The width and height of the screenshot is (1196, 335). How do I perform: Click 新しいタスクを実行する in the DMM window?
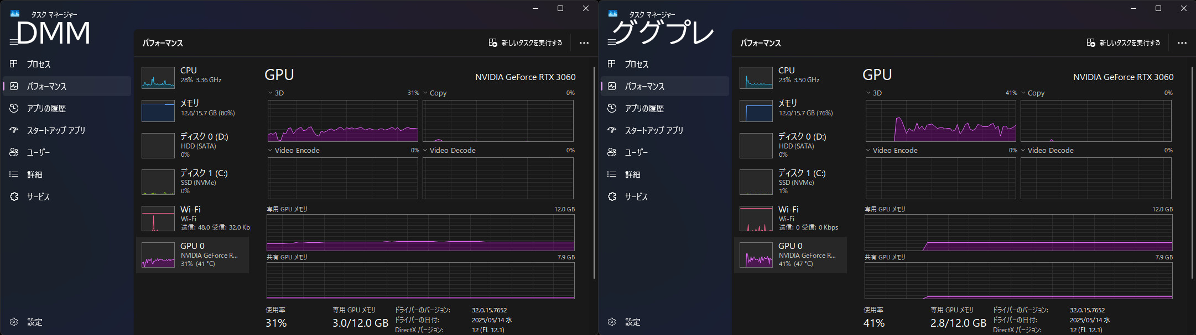pos(525,43)
